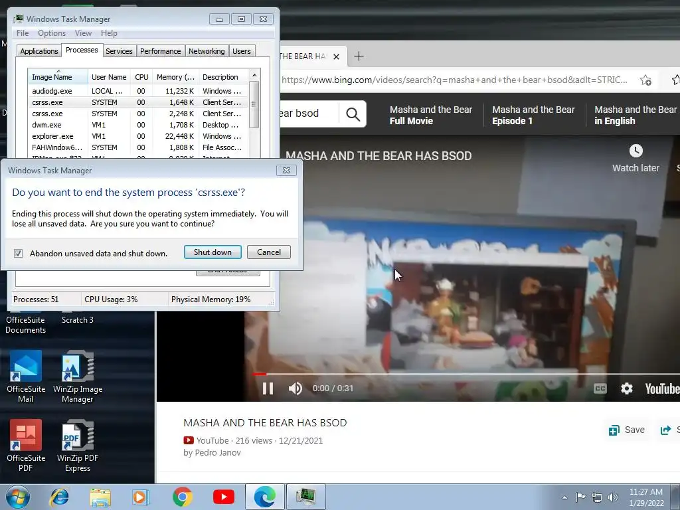The height and width of the screenshot is (510, 680).
Task: Select 'Masha and the Bear Full Movie' suggestion
Action: pos(430,116)
